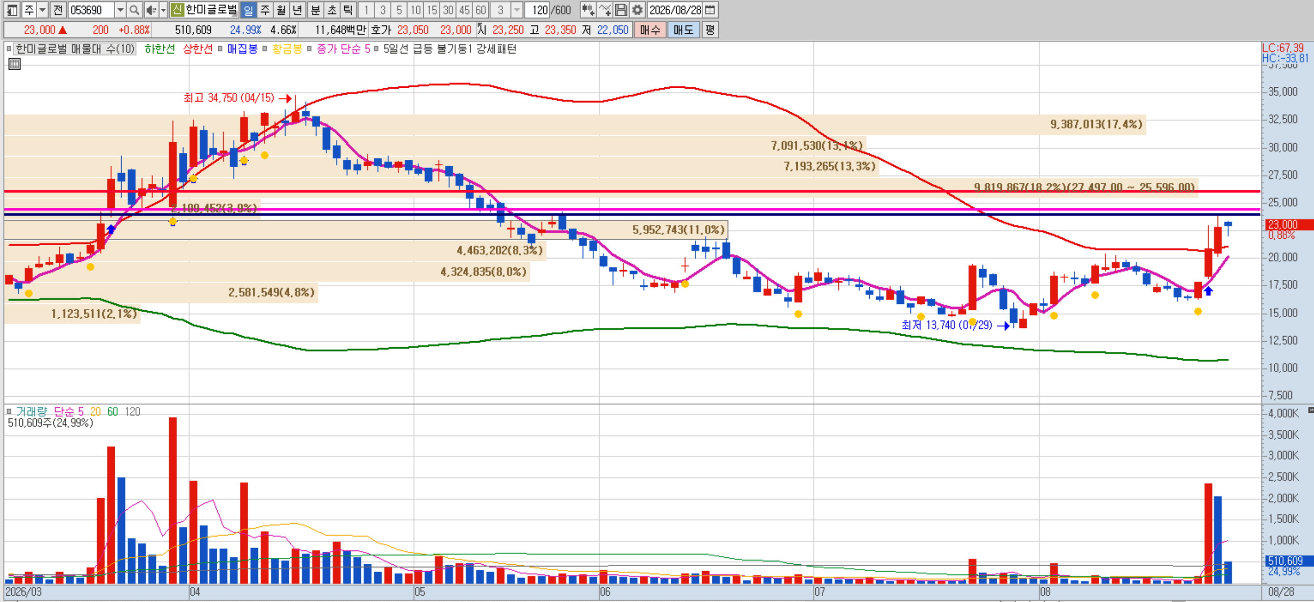Select the 틱 tick chart tab
The height and width of the screenshot is (602, 1314).
click(x=349, y=10)
